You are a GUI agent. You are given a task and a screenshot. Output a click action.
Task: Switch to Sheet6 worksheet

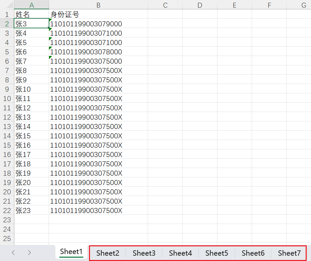click(253, 253)
